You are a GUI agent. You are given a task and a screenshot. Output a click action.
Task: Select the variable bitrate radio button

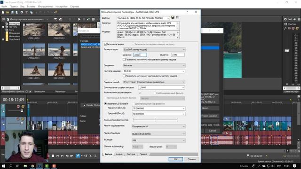pos(105,104)
